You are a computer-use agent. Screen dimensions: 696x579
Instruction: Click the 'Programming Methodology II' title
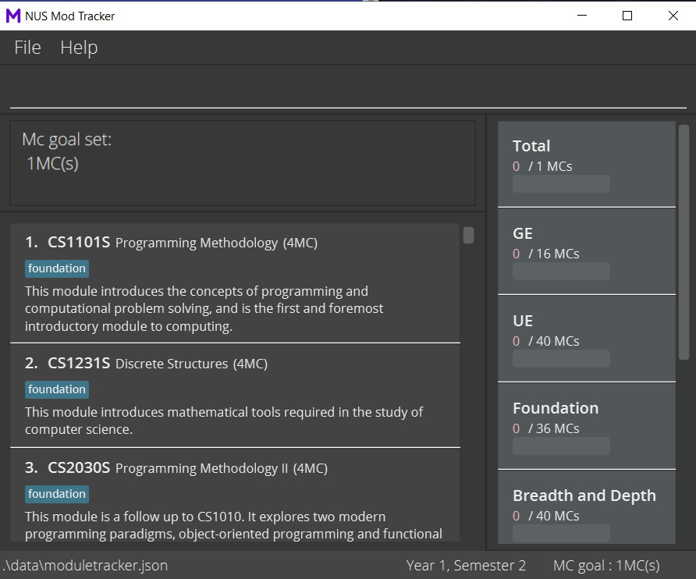coord(202,468)
